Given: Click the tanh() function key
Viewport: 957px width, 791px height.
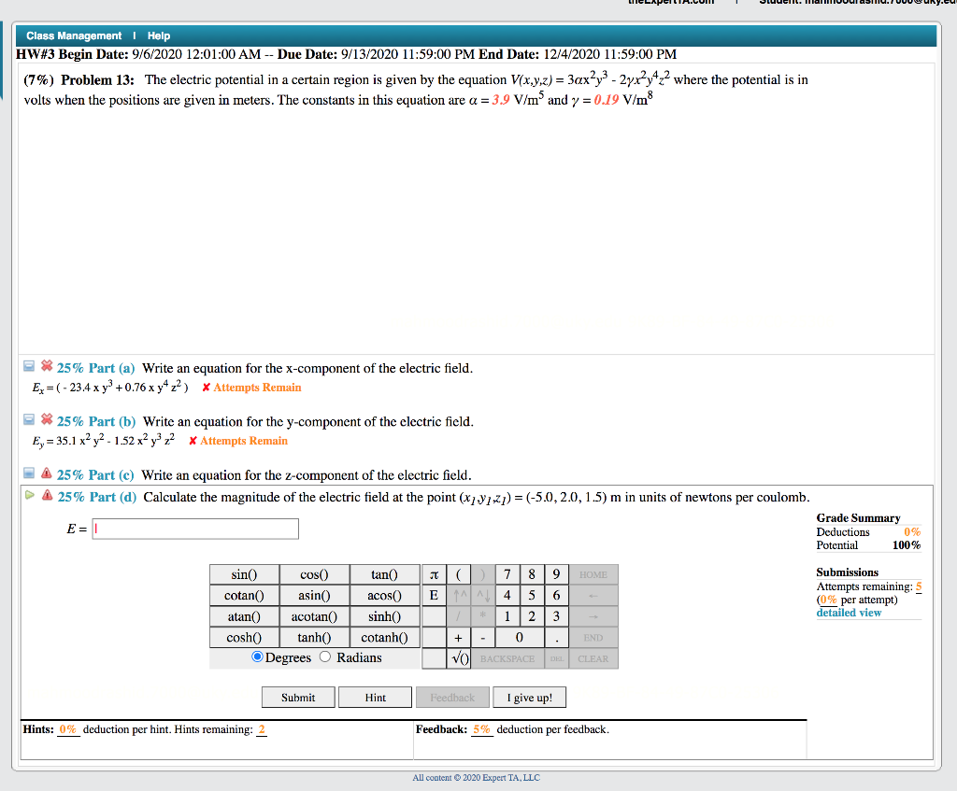Looking at the screenshot, I should (x=314, y=637).
